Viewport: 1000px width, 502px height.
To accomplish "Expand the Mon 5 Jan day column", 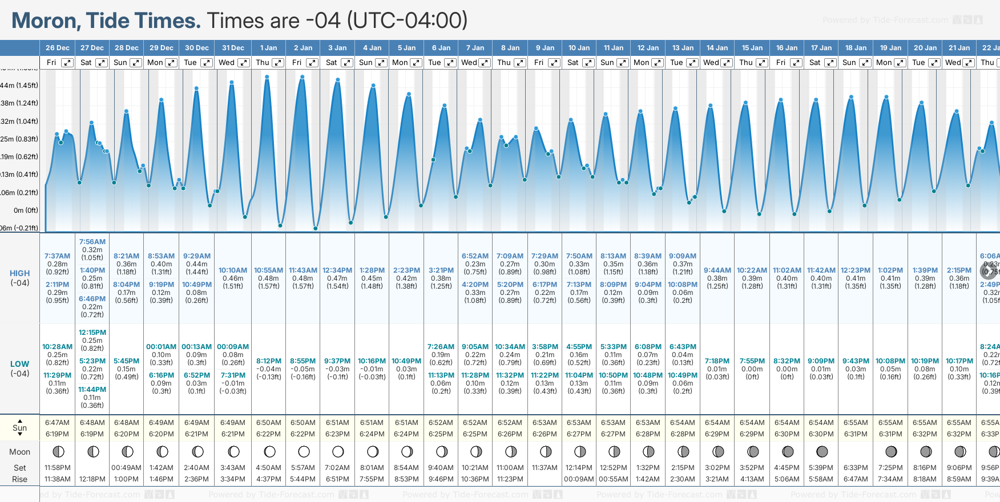I will (416, 63).
